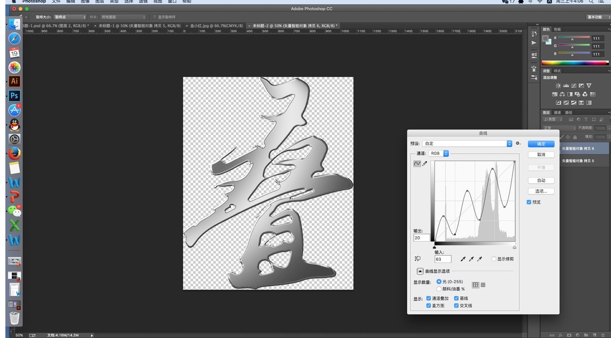The height and width of the screenshot is (338, 611).
Task: Open the Actions panel play icon
Action: 534,43
